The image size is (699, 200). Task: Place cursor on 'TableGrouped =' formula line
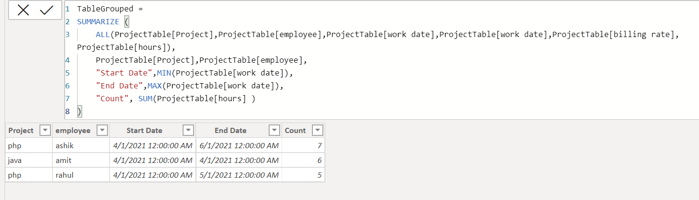[110, 9]
